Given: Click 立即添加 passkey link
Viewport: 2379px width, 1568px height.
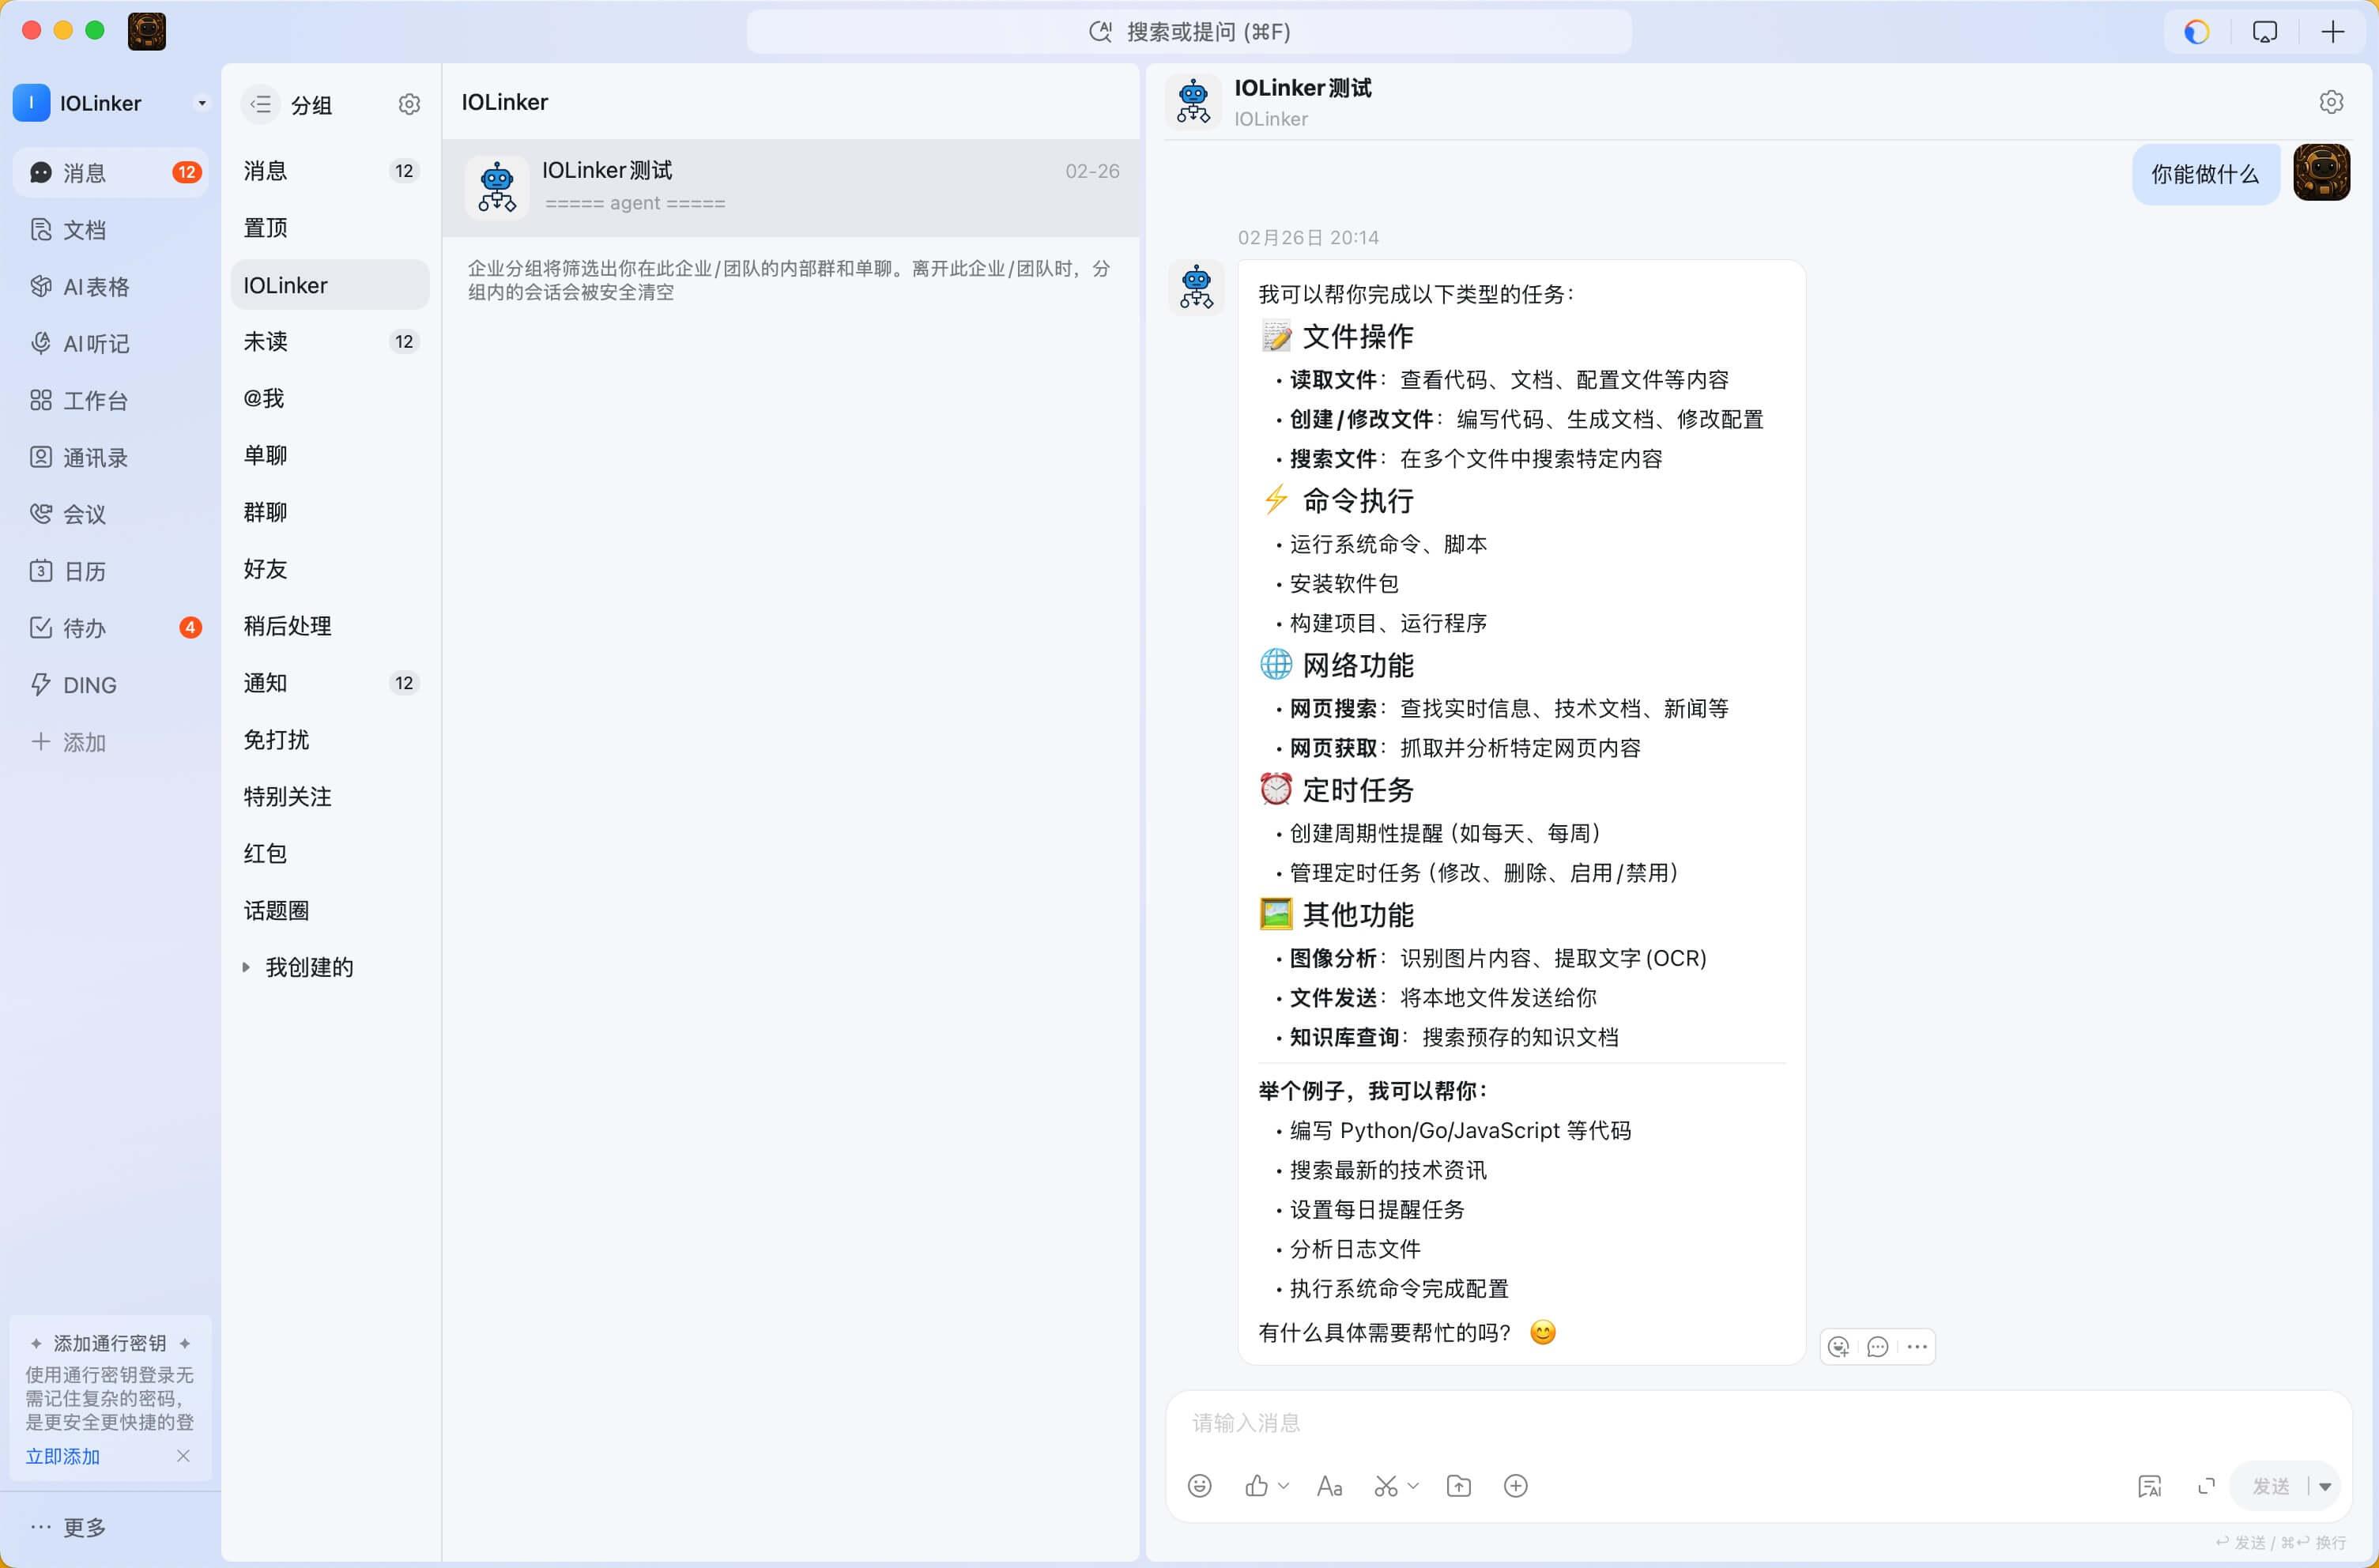Looking at the screenshot, I should (x=62, y=1456).
